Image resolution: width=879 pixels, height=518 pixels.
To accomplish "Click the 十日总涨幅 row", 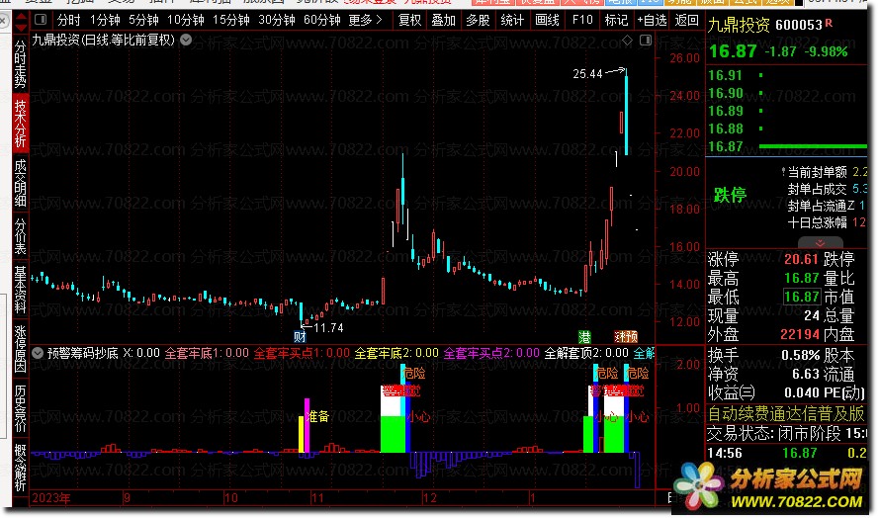I will tap(828, 222).
